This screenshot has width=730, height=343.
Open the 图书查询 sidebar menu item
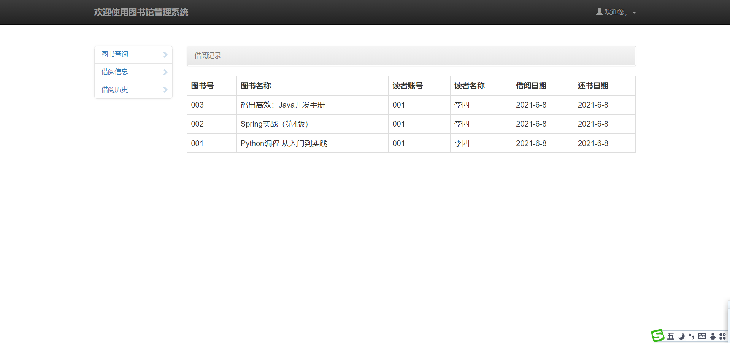(x=133, y=54)
